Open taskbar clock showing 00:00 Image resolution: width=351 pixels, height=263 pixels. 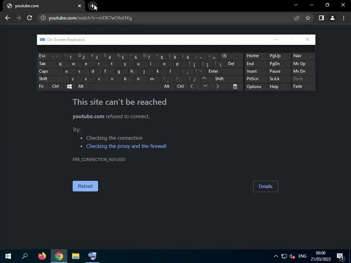320,256
